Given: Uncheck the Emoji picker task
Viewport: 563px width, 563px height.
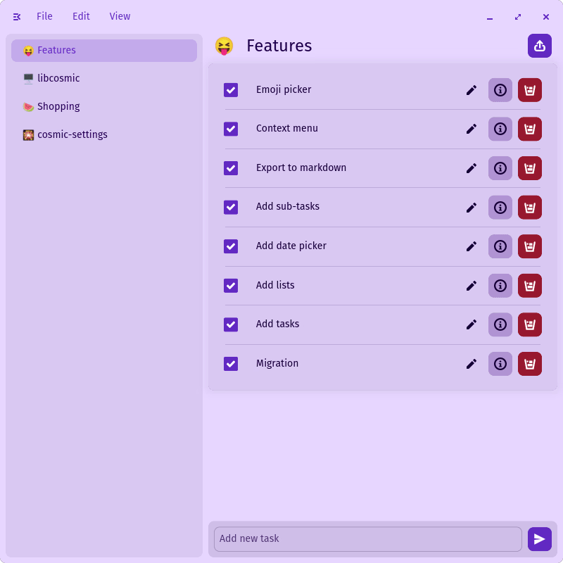Looking at the screenshot, I should click(231, 90).
